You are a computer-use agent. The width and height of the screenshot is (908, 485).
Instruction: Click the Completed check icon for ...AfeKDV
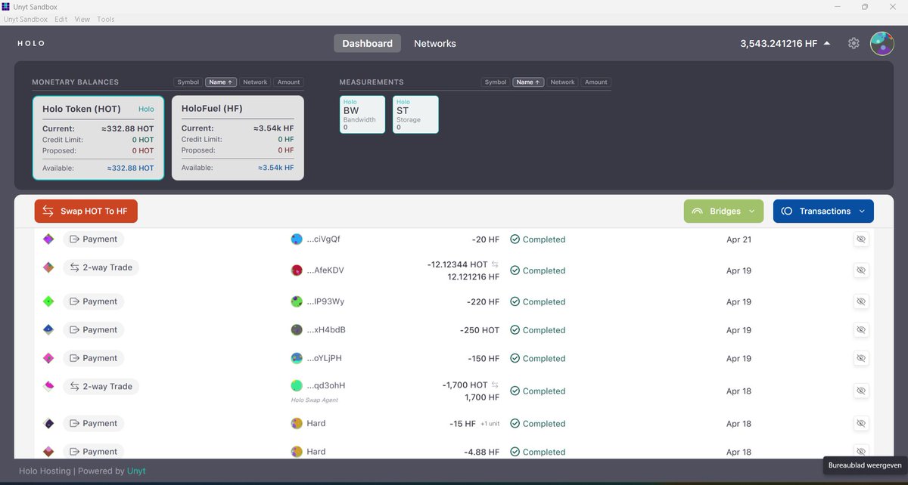[515, 270]
